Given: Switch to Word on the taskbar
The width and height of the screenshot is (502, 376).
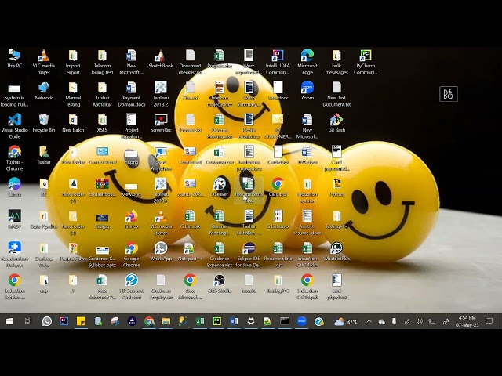Looking at the screenshot, I should pyautogui.click(x=234, y=321).
